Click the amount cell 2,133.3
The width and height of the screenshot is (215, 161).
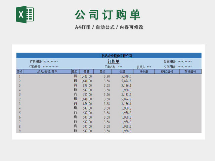126,95
